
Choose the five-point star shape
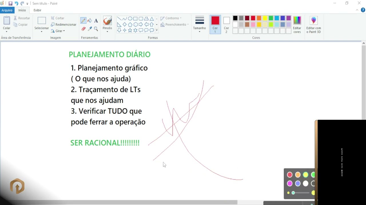coord(130,30)
